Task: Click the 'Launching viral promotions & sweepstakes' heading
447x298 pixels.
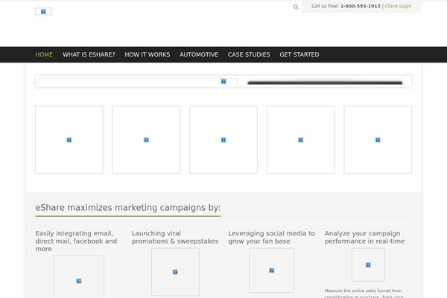Action: tap(175, 237)
